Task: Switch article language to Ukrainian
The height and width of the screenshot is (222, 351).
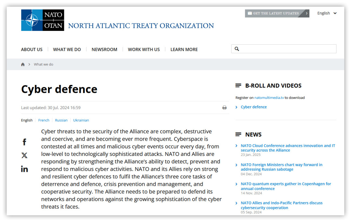Action: pyautogui.click(x=81, y=120)
